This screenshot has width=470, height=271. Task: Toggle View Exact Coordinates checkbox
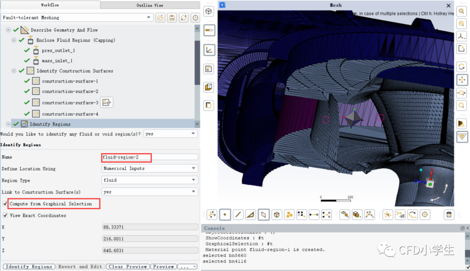coord(5,215)
